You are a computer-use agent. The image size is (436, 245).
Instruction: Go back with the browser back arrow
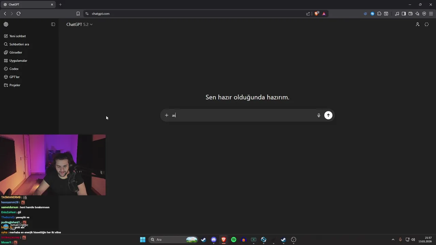point(5,14)
